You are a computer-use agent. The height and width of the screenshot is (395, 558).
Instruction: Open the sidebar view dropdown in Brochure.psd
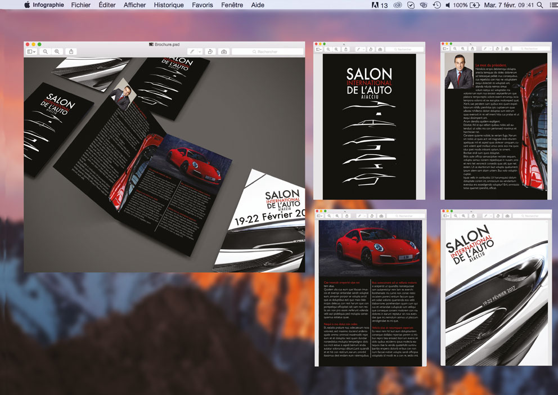point(31,52)
